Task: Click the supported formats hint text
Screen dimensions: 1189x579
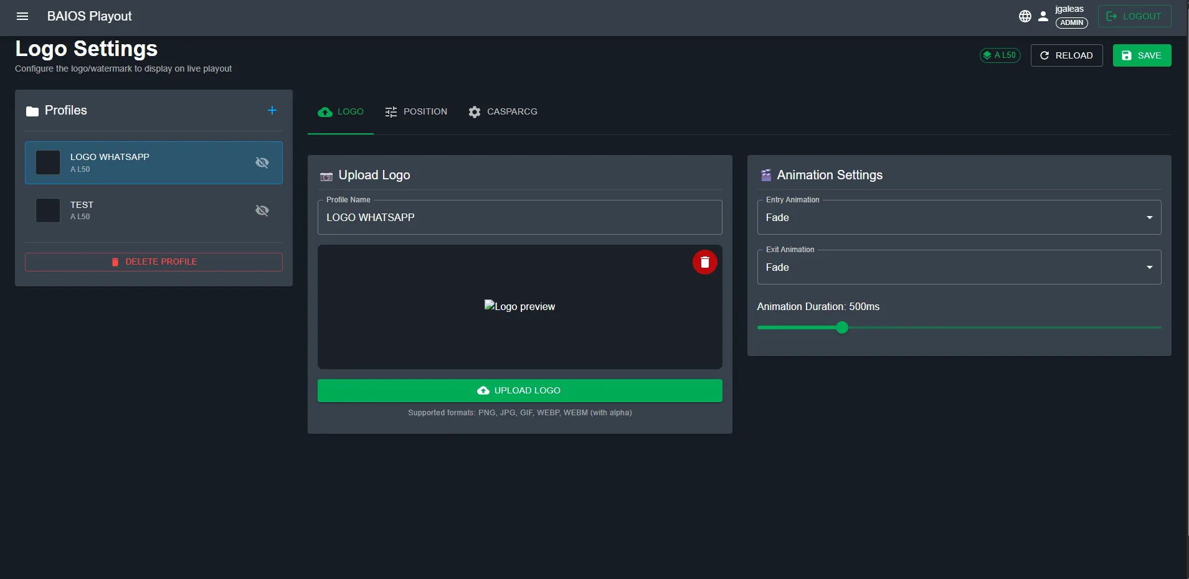Action: click(520, 413)
